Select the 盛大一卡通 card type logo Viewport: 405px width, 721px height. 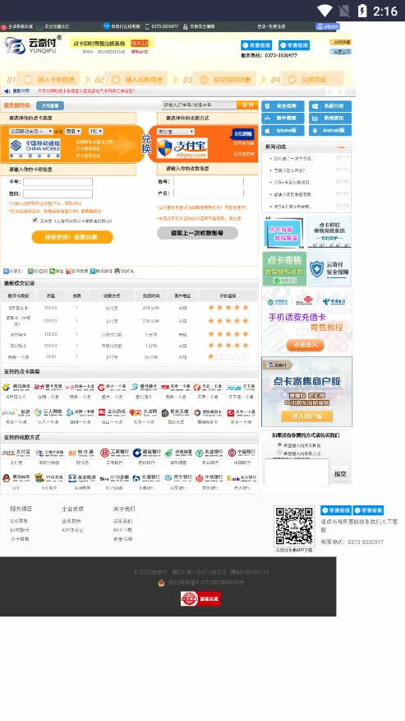point(112,387)
